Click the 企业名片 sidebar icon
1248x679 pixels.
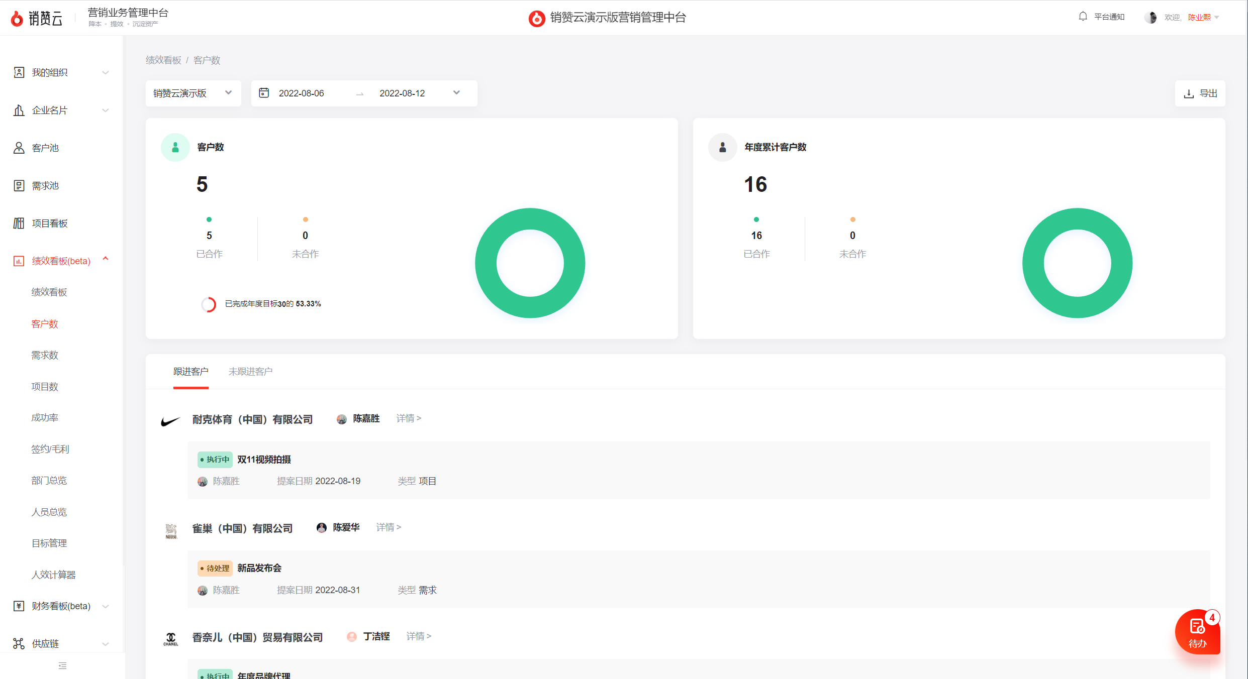19,110
